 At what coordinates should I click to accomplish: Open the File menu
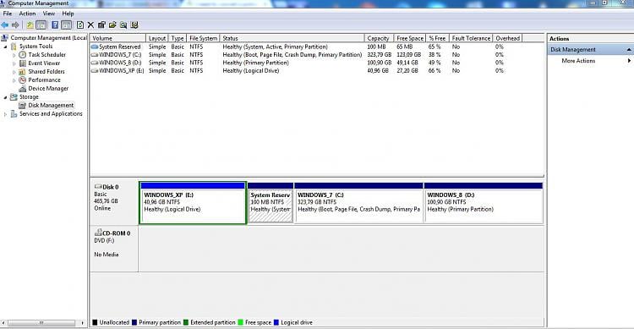[x=8, y=14]
